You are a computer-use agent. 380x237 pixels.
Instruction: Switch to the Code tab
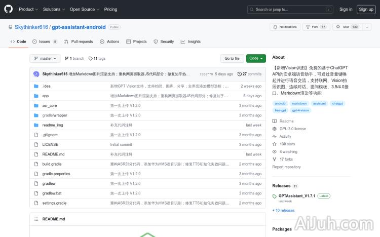tap(18, 42)
